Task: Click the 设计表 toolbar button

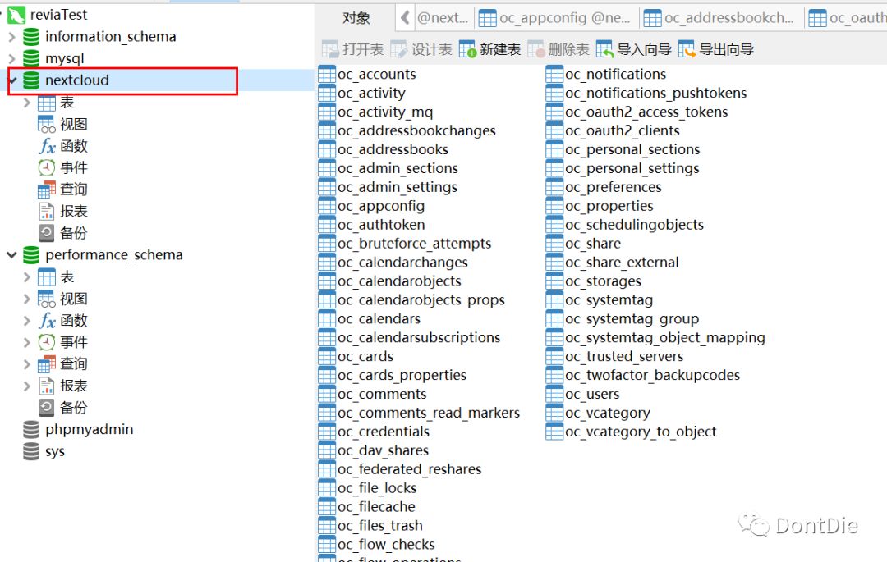Action: tap(421, 50)
